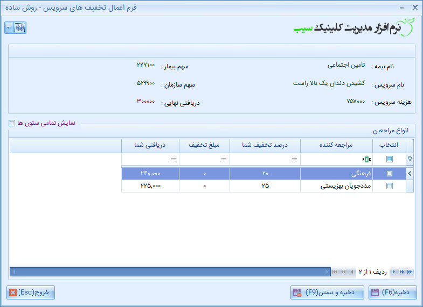
Task: Click the next page navigator icon
Action: point(402,272)
